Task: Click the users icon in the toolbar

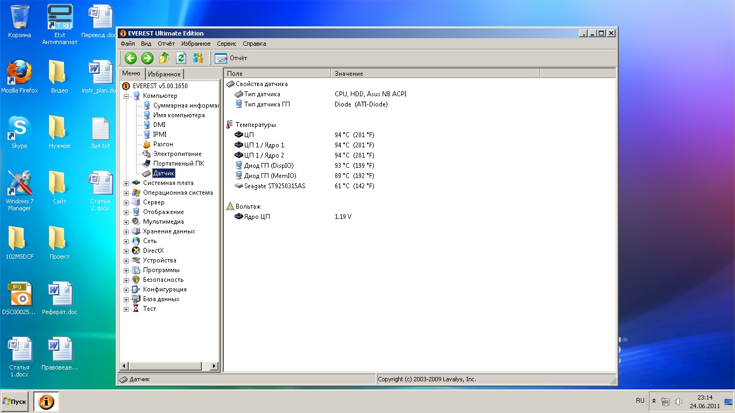Action: [198, 58]
